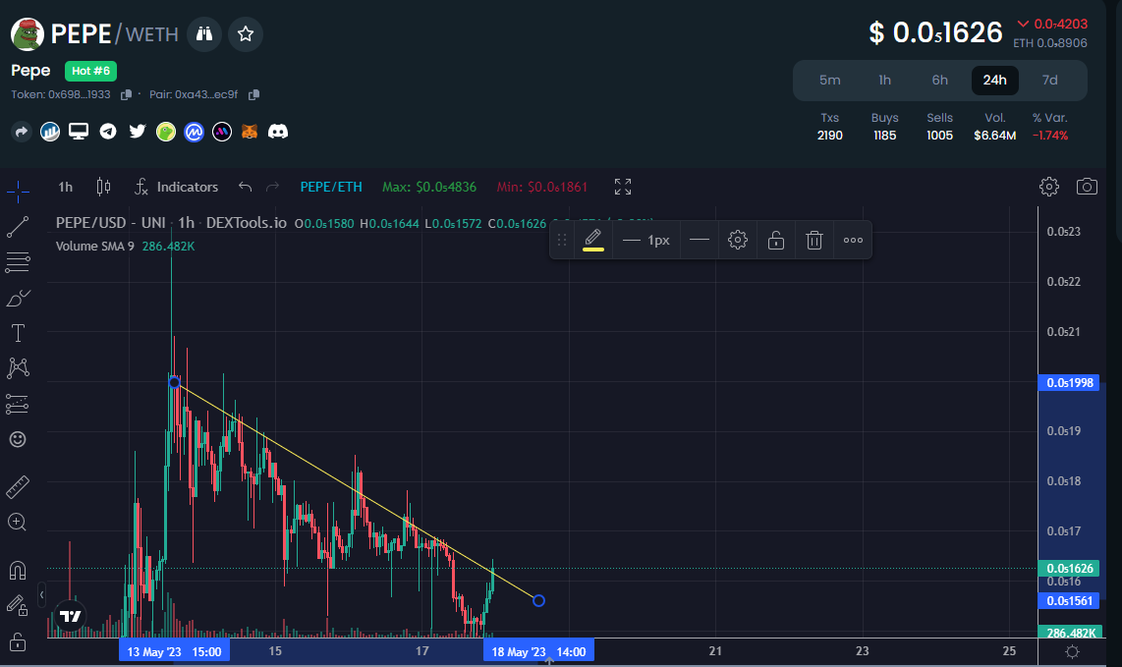Take a chart snapshot with camera icon

click(1087, 187)
